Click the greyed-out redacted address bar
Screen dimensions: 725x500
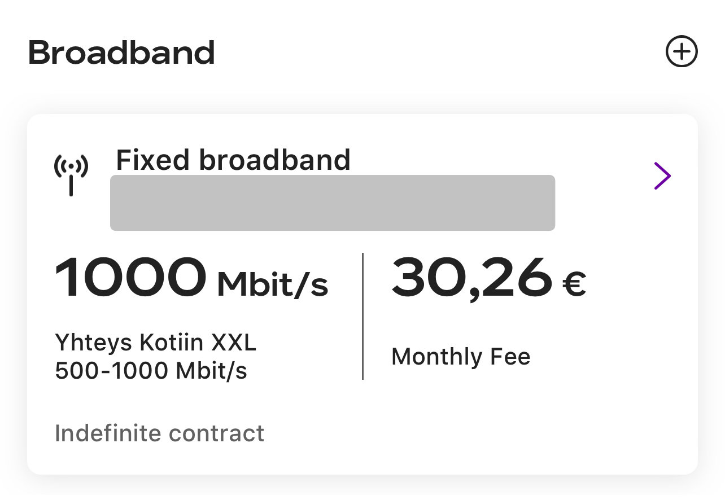pos(333,203)
